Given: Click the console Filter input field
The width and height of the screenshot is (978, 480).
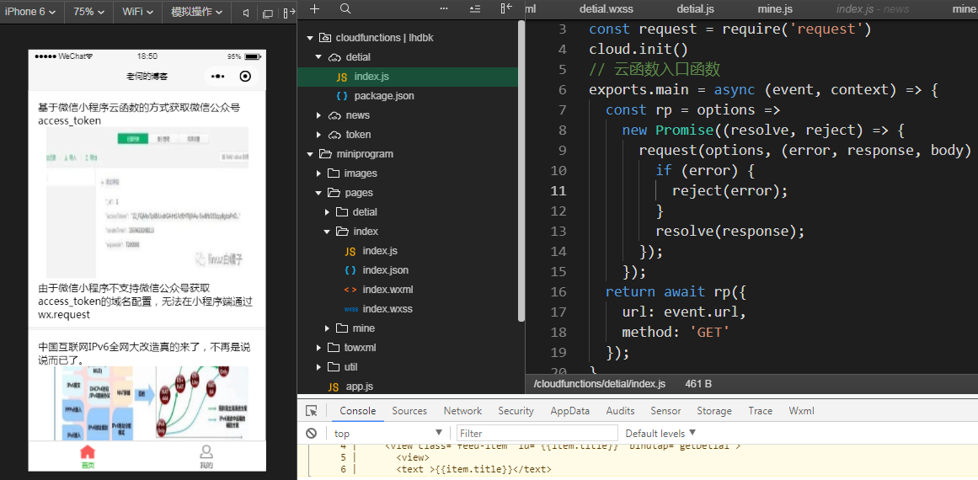Looking at the screenshot, I should [537, 433].
